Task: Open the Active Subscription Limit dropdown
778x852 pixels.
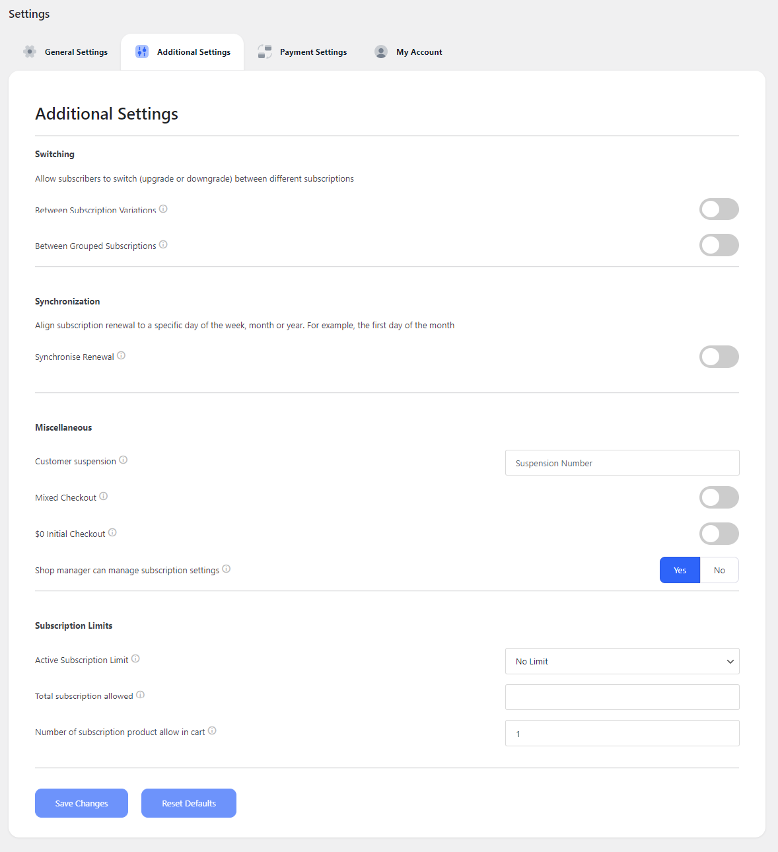Action: click(622, 661)
